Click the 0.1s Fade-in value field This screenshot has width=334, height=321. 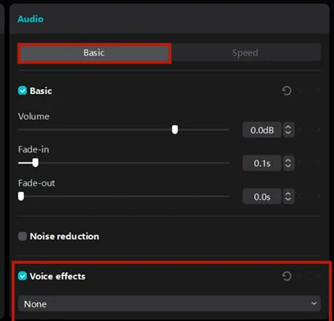pyautogui.click(x=262, y=163)
